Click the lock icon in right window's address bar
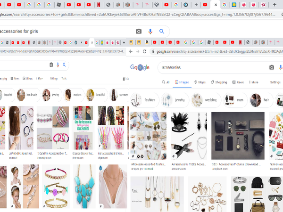This screenshot has width=283, height=212. point(153,51)
